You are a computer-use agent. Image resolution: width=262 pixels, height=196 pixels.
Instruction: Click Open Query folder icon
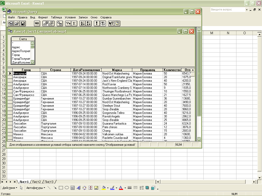(17, 23)
